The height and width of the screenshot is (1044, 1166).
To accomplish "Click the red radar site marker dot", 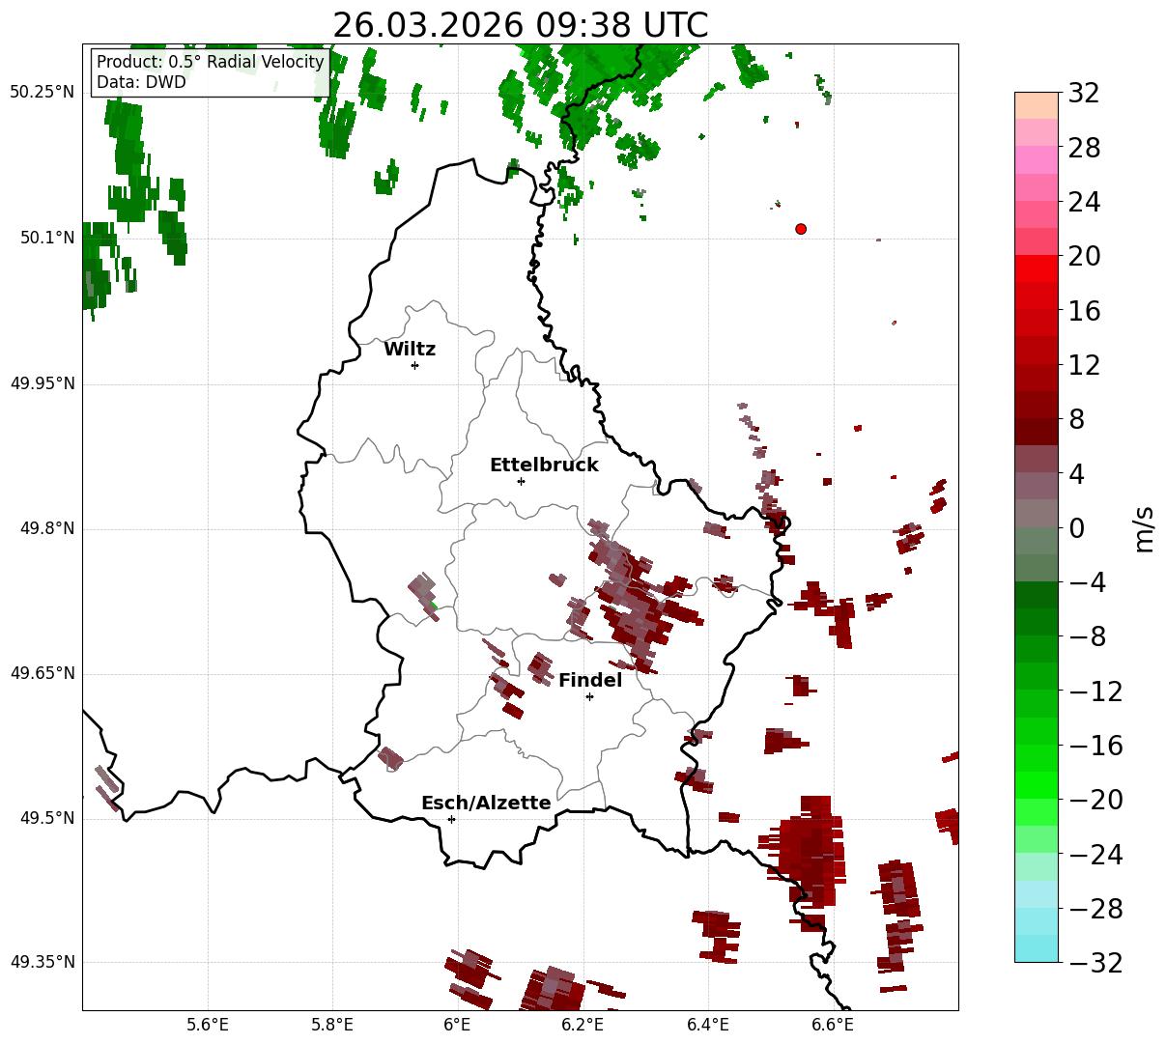I will (x=801, y=229).
